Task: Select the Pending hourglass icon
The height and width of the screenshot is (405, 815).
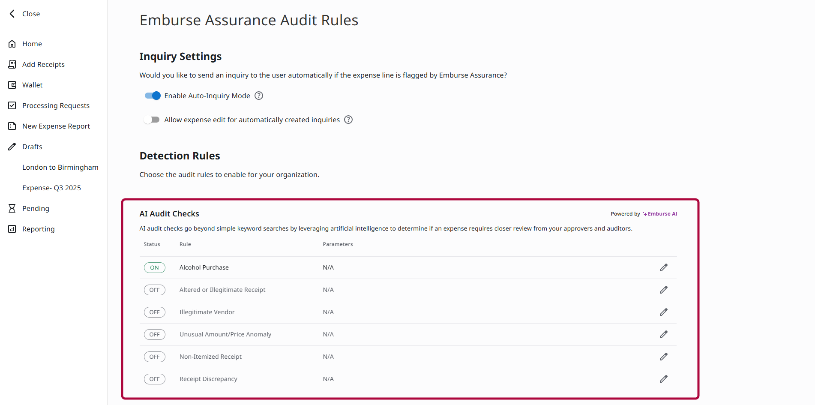Action: pos(12,208)
